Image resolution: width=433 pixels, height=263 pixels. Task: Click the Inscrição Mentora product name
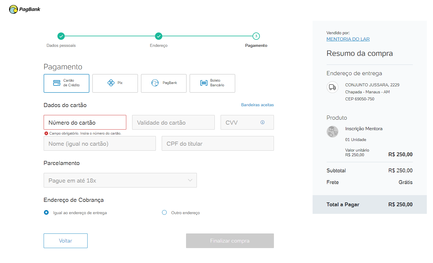(x=364, y=129)
